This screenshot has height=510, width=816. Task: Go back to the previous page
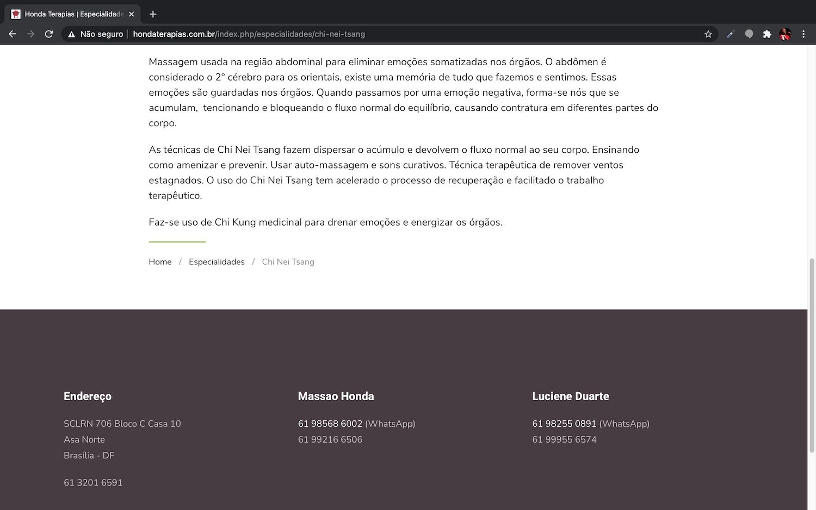13,34
